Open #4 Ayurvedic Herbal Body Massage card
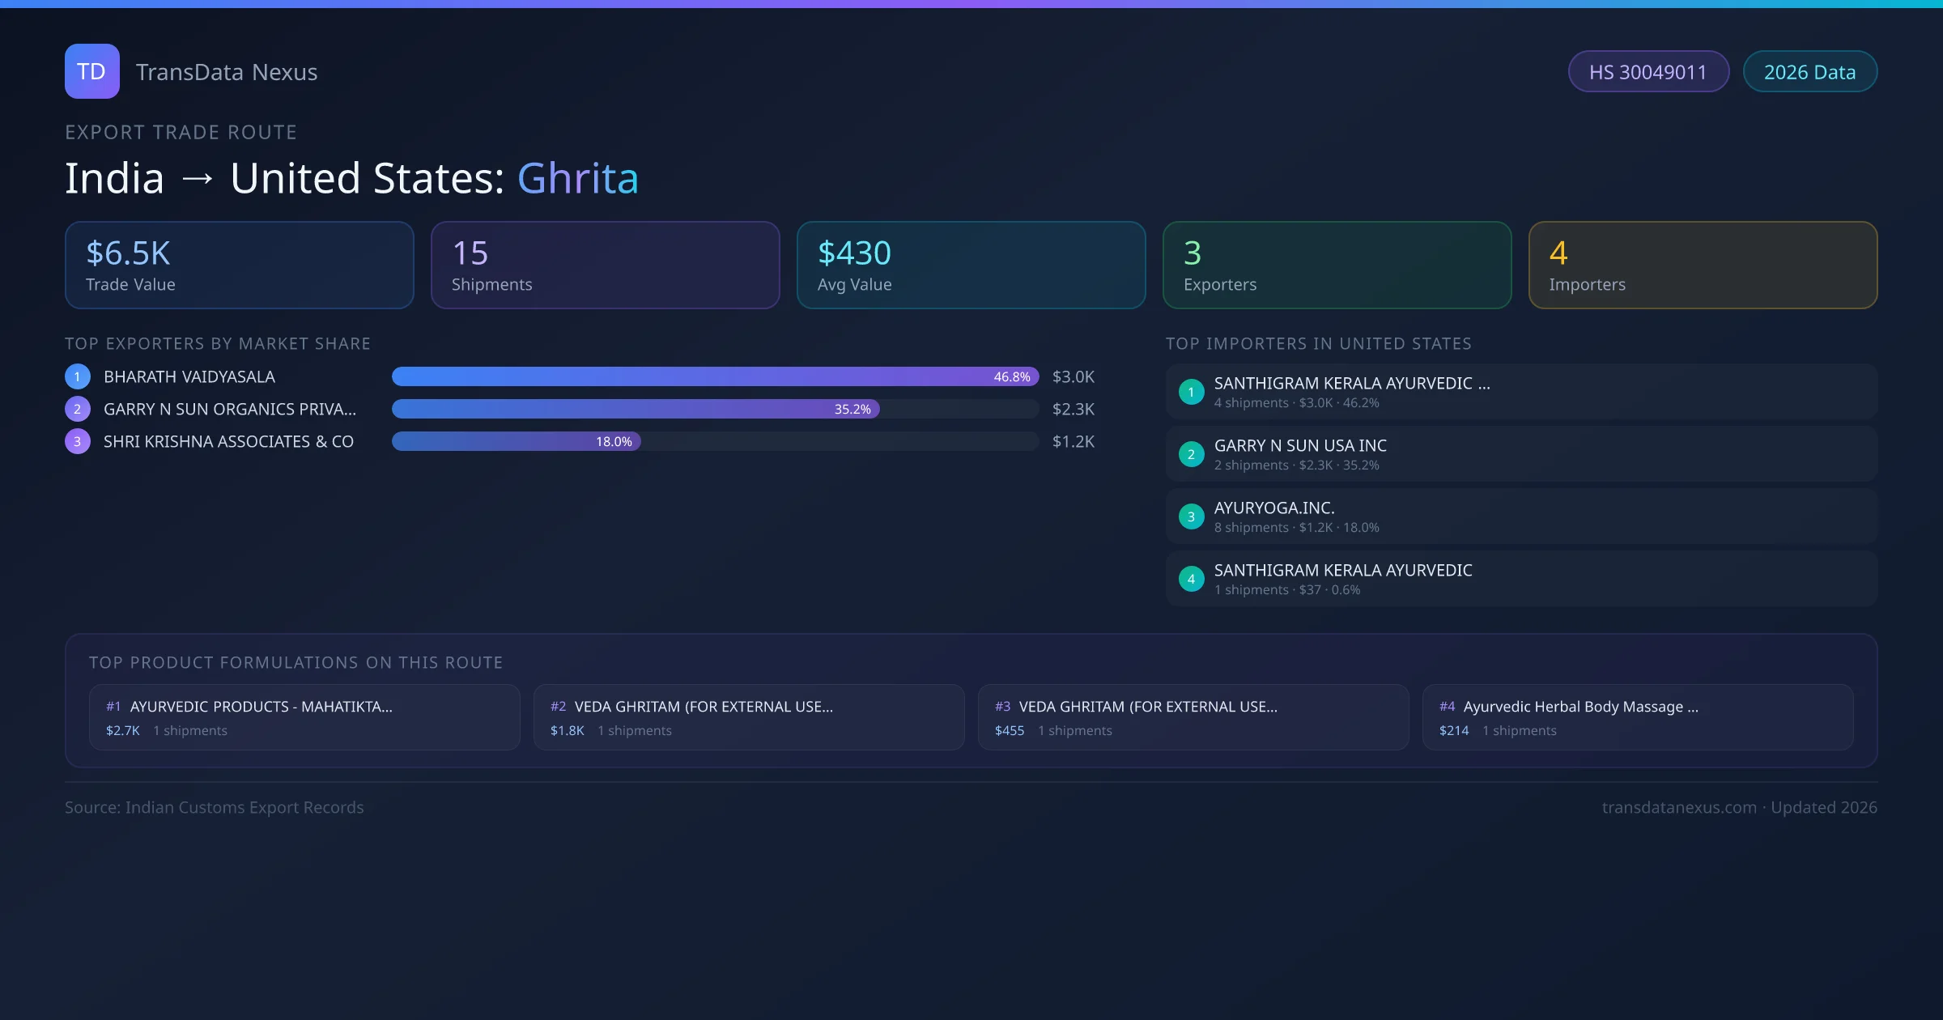 click(1637, 717)
